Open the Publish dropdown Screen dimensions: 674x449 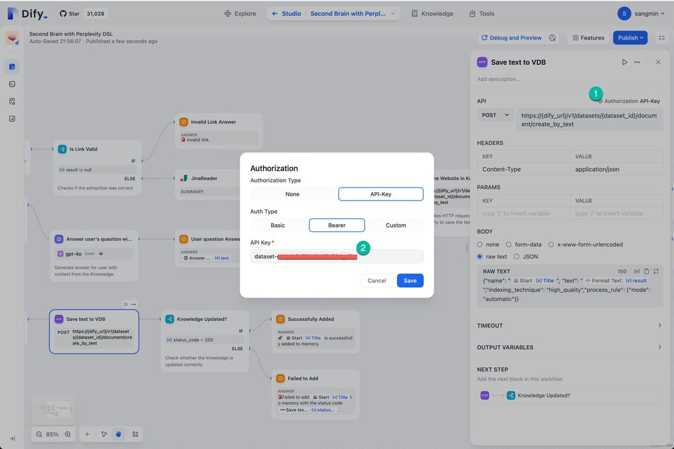point(630,37)
